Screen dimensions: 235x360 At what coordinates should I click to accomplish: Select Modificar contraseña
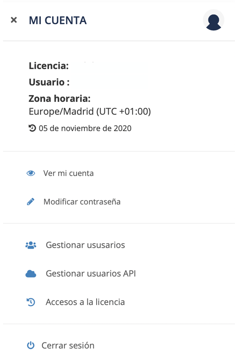[x=82, y=202]
